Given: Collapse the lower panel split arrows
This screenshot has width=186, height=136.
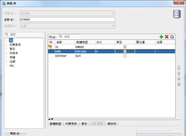Looking at the screenshot, I should click(x=51, y=119).
